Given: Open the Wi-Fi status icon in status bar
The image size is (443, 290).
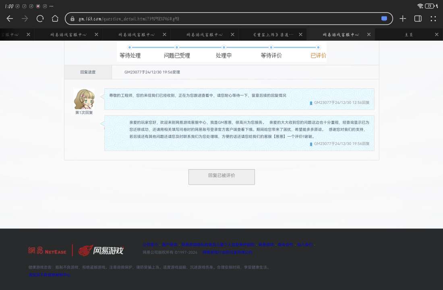Looking at the screenshot, I should click(x=420, y=6).
